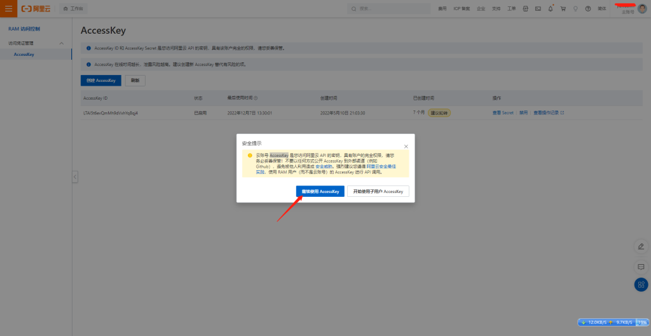Open the 工作台 workbench button

(73, 8)
